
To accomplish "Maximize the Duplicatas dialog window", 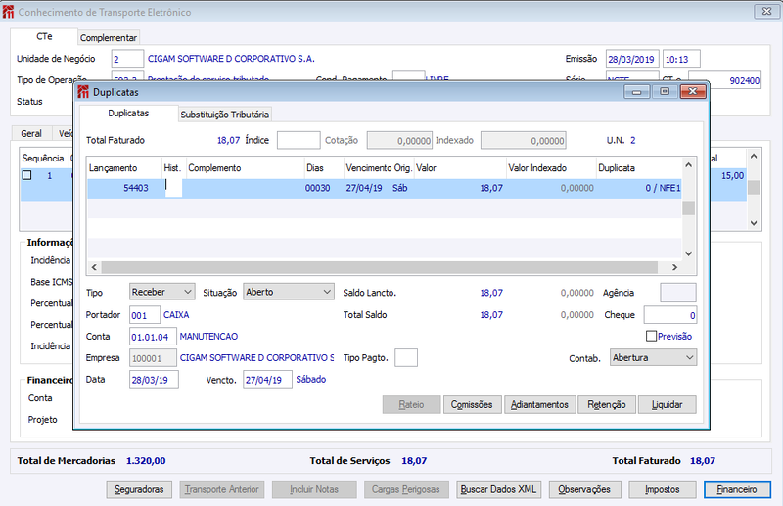I will point(665,91).
